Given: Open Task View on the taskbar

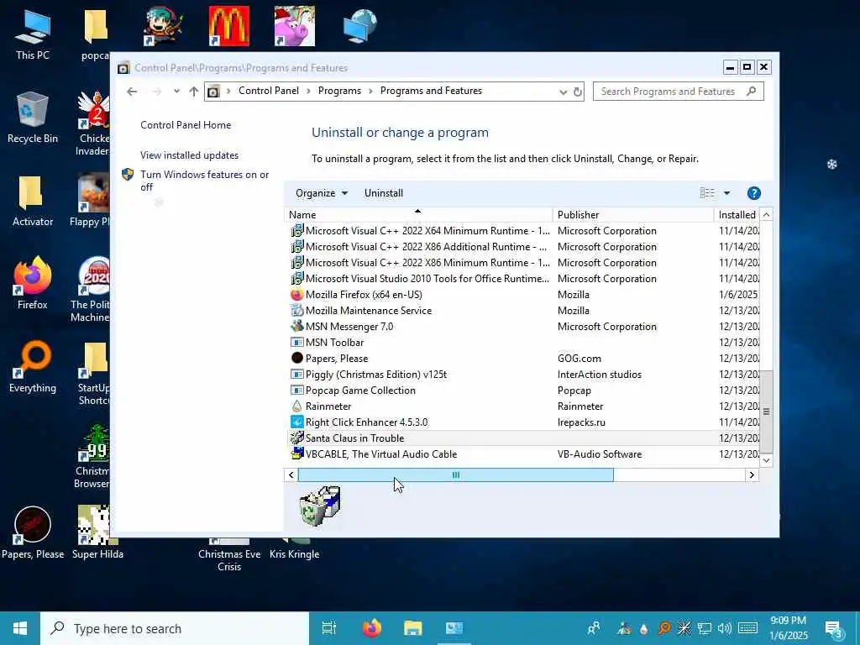Looking at the screenshot, I should [x=329, y=628].
